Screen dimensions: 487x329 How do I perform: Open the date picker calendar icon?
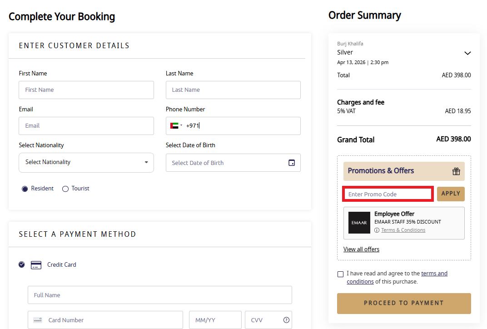pyautogui.click(x=291, y=162)
